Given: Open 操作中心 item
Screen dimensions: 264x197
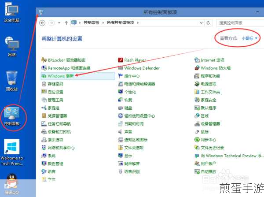Looking at the screenshot, I should click(x=129, y=76).
